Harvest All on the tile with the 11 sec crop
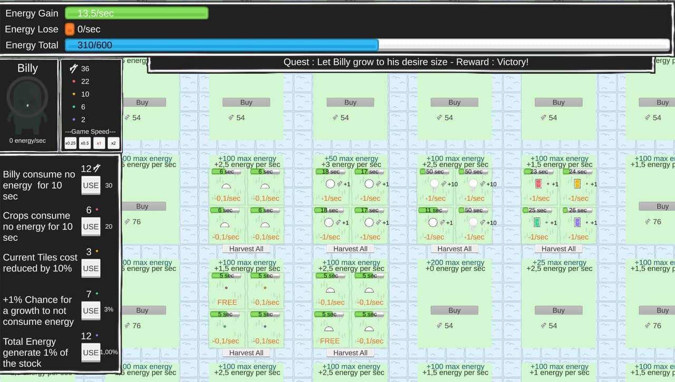The image size is (675, 382). 455,249
